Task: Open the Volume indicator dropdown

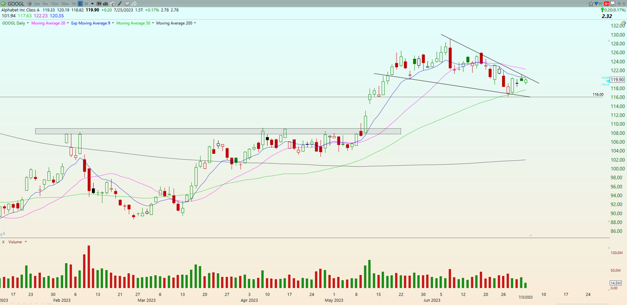Action: pyautogui.click(x=26, y=241)
